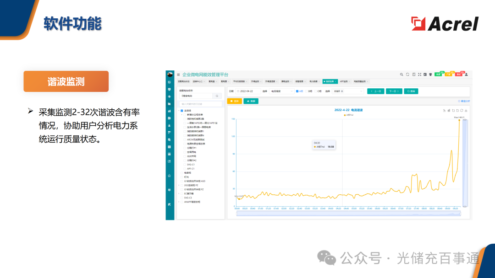Viewport: 495px width, 278px height.
Task: Click the green 数据 data button
Action: click(251, 101)
